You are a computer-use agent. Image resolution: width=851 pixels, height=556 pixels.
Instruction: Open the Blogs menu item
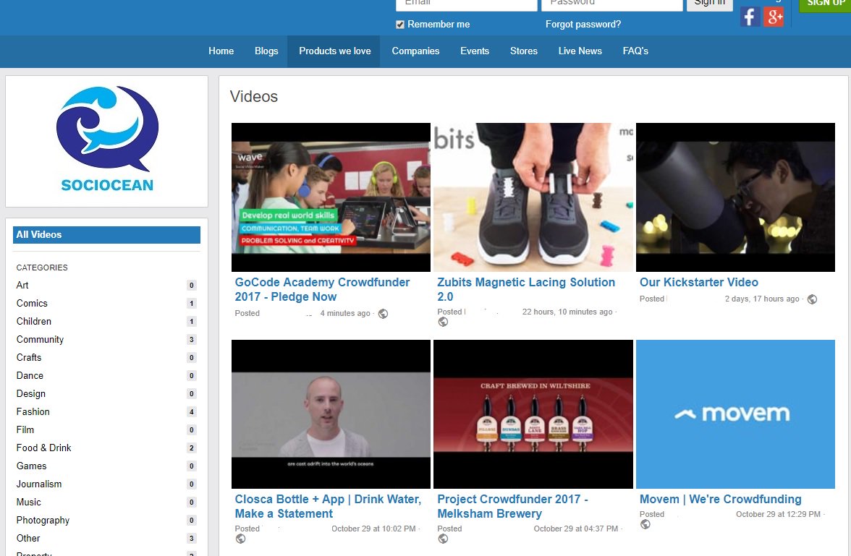(266, 51)
